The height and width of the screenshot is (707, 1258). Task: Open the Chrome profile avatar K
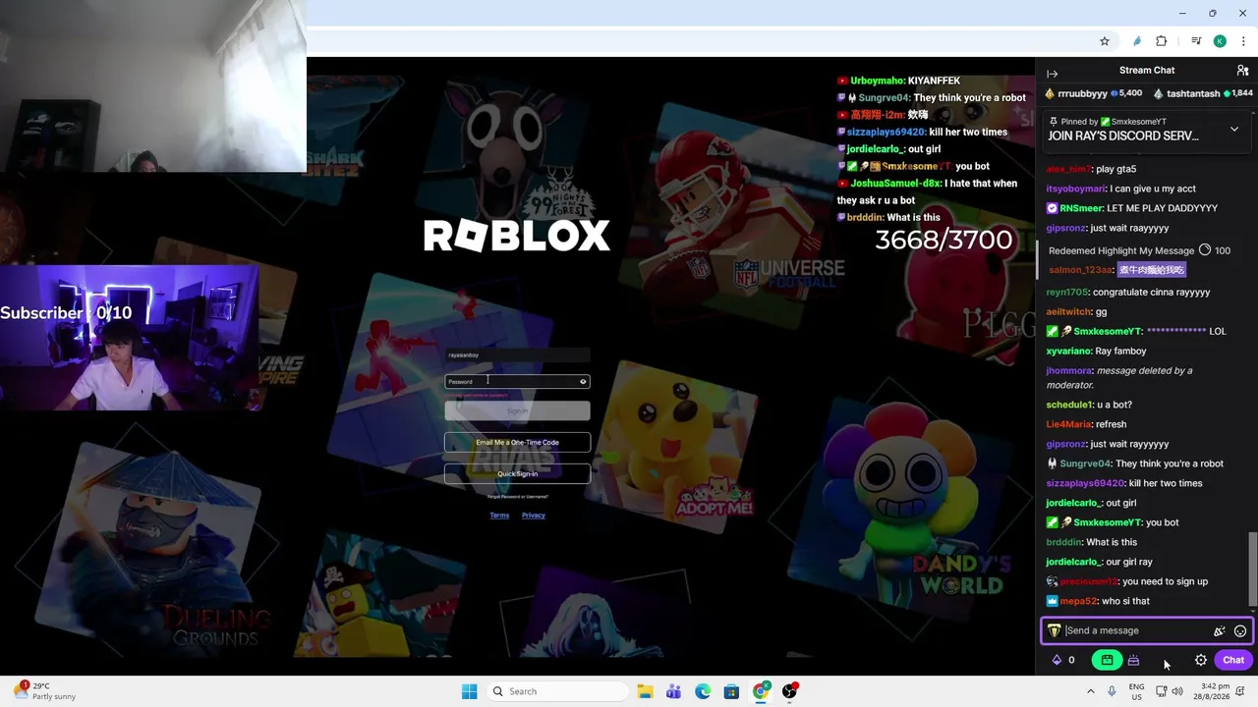(x=1220, y=41)
